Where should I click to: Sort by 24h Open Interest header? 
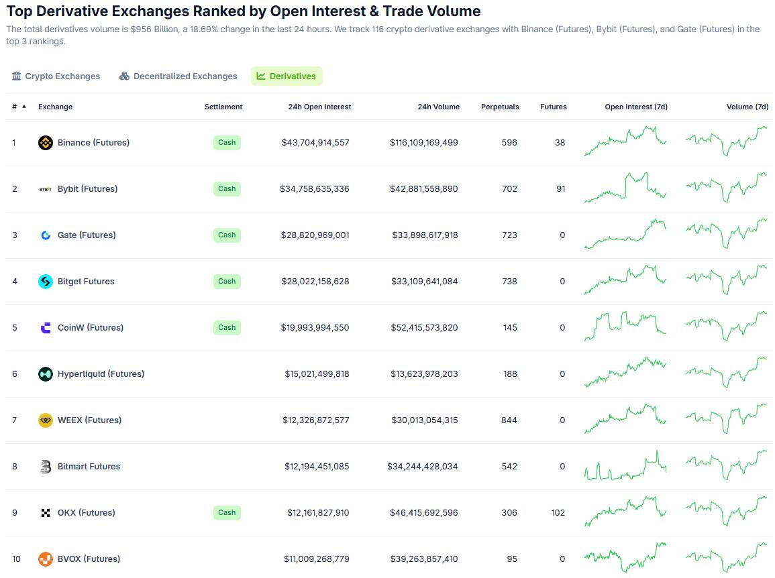click(319, 107)
